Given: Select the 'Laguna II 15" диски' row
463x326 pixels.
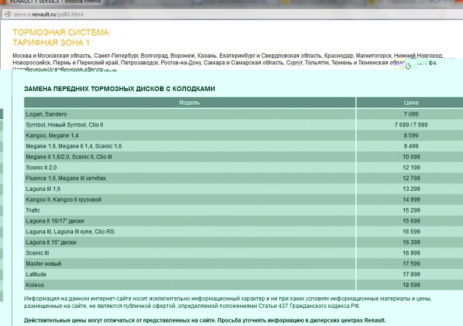Looking at the screenshot, I should pyautogui.click(x=244, y=242).
